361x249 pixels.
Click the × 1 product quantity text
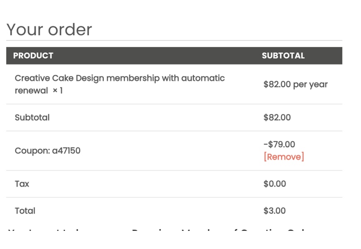pos(57,90)
